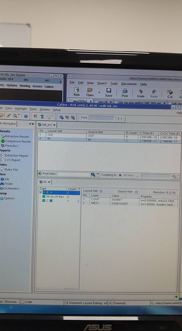Click the Print icon in the text editor
182x331 pixels.
tap(125, 91)
